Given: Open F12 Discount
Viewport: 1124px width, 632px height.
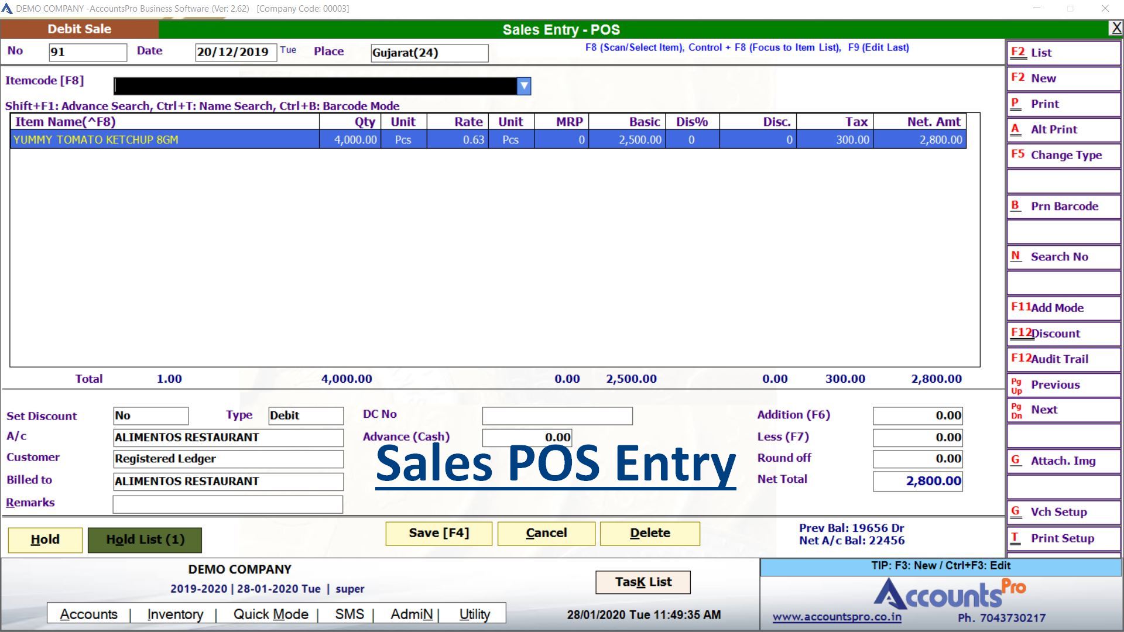Looking at the screenshot, I should click(x=1063, y=333).
